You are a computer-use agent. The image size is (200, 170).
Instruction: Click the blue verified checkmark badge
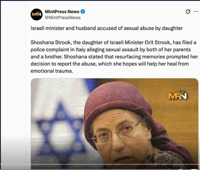coord(83,12)
